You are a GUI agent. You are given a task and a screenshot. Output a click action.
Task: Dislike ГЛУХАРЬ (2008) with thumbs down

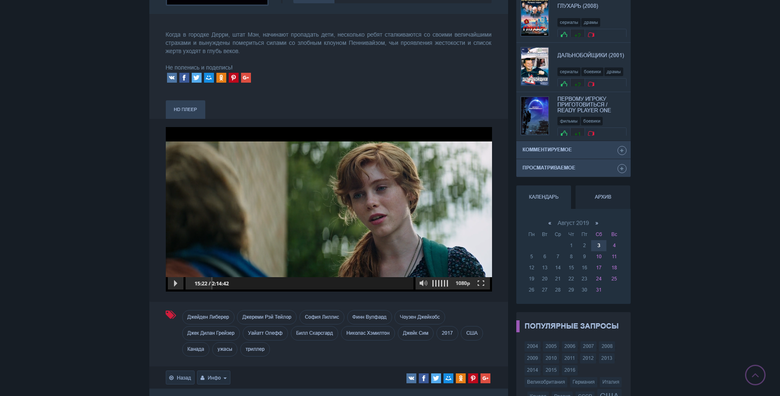[591, 35]
